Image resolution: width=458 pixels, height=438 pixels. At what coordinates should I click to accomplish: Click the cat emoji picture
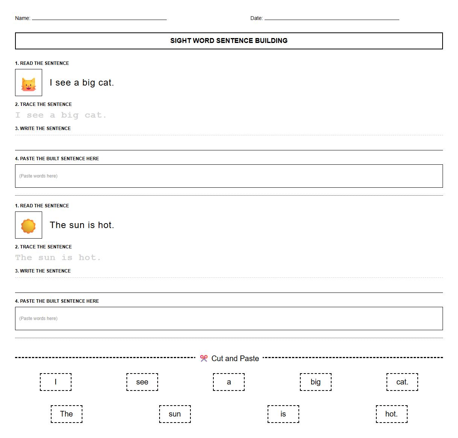(28, 83)
